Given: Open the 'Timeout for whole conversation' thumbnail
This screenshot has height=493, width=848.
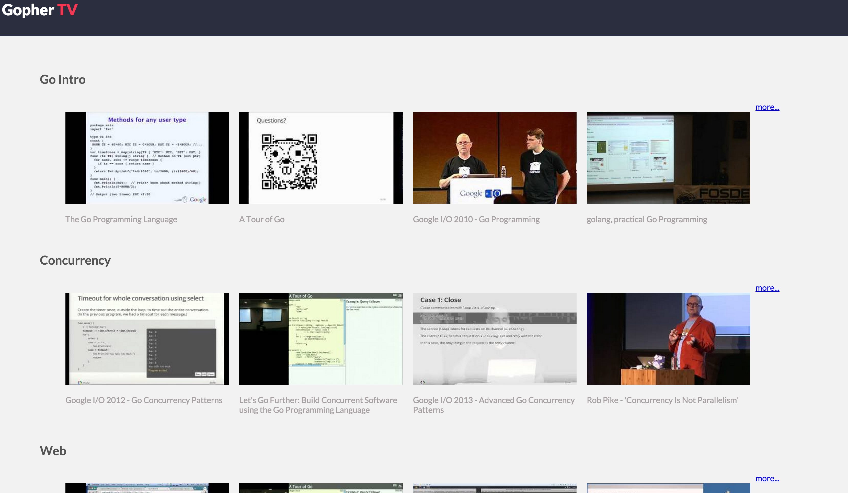Looking at the screenshot, I should pyautogui.click(x=147, y=339).
